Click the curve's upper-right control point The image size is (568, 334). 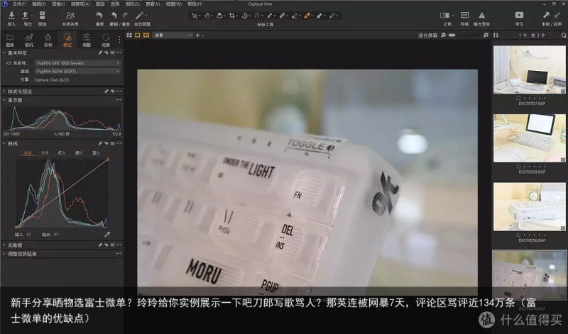108,160
